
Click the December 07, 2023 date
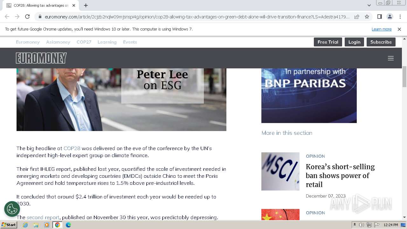point(326,196)
